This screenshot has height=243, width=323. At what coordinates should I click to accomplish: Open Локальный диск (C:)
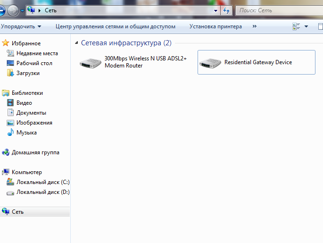[x=43, y=182]
